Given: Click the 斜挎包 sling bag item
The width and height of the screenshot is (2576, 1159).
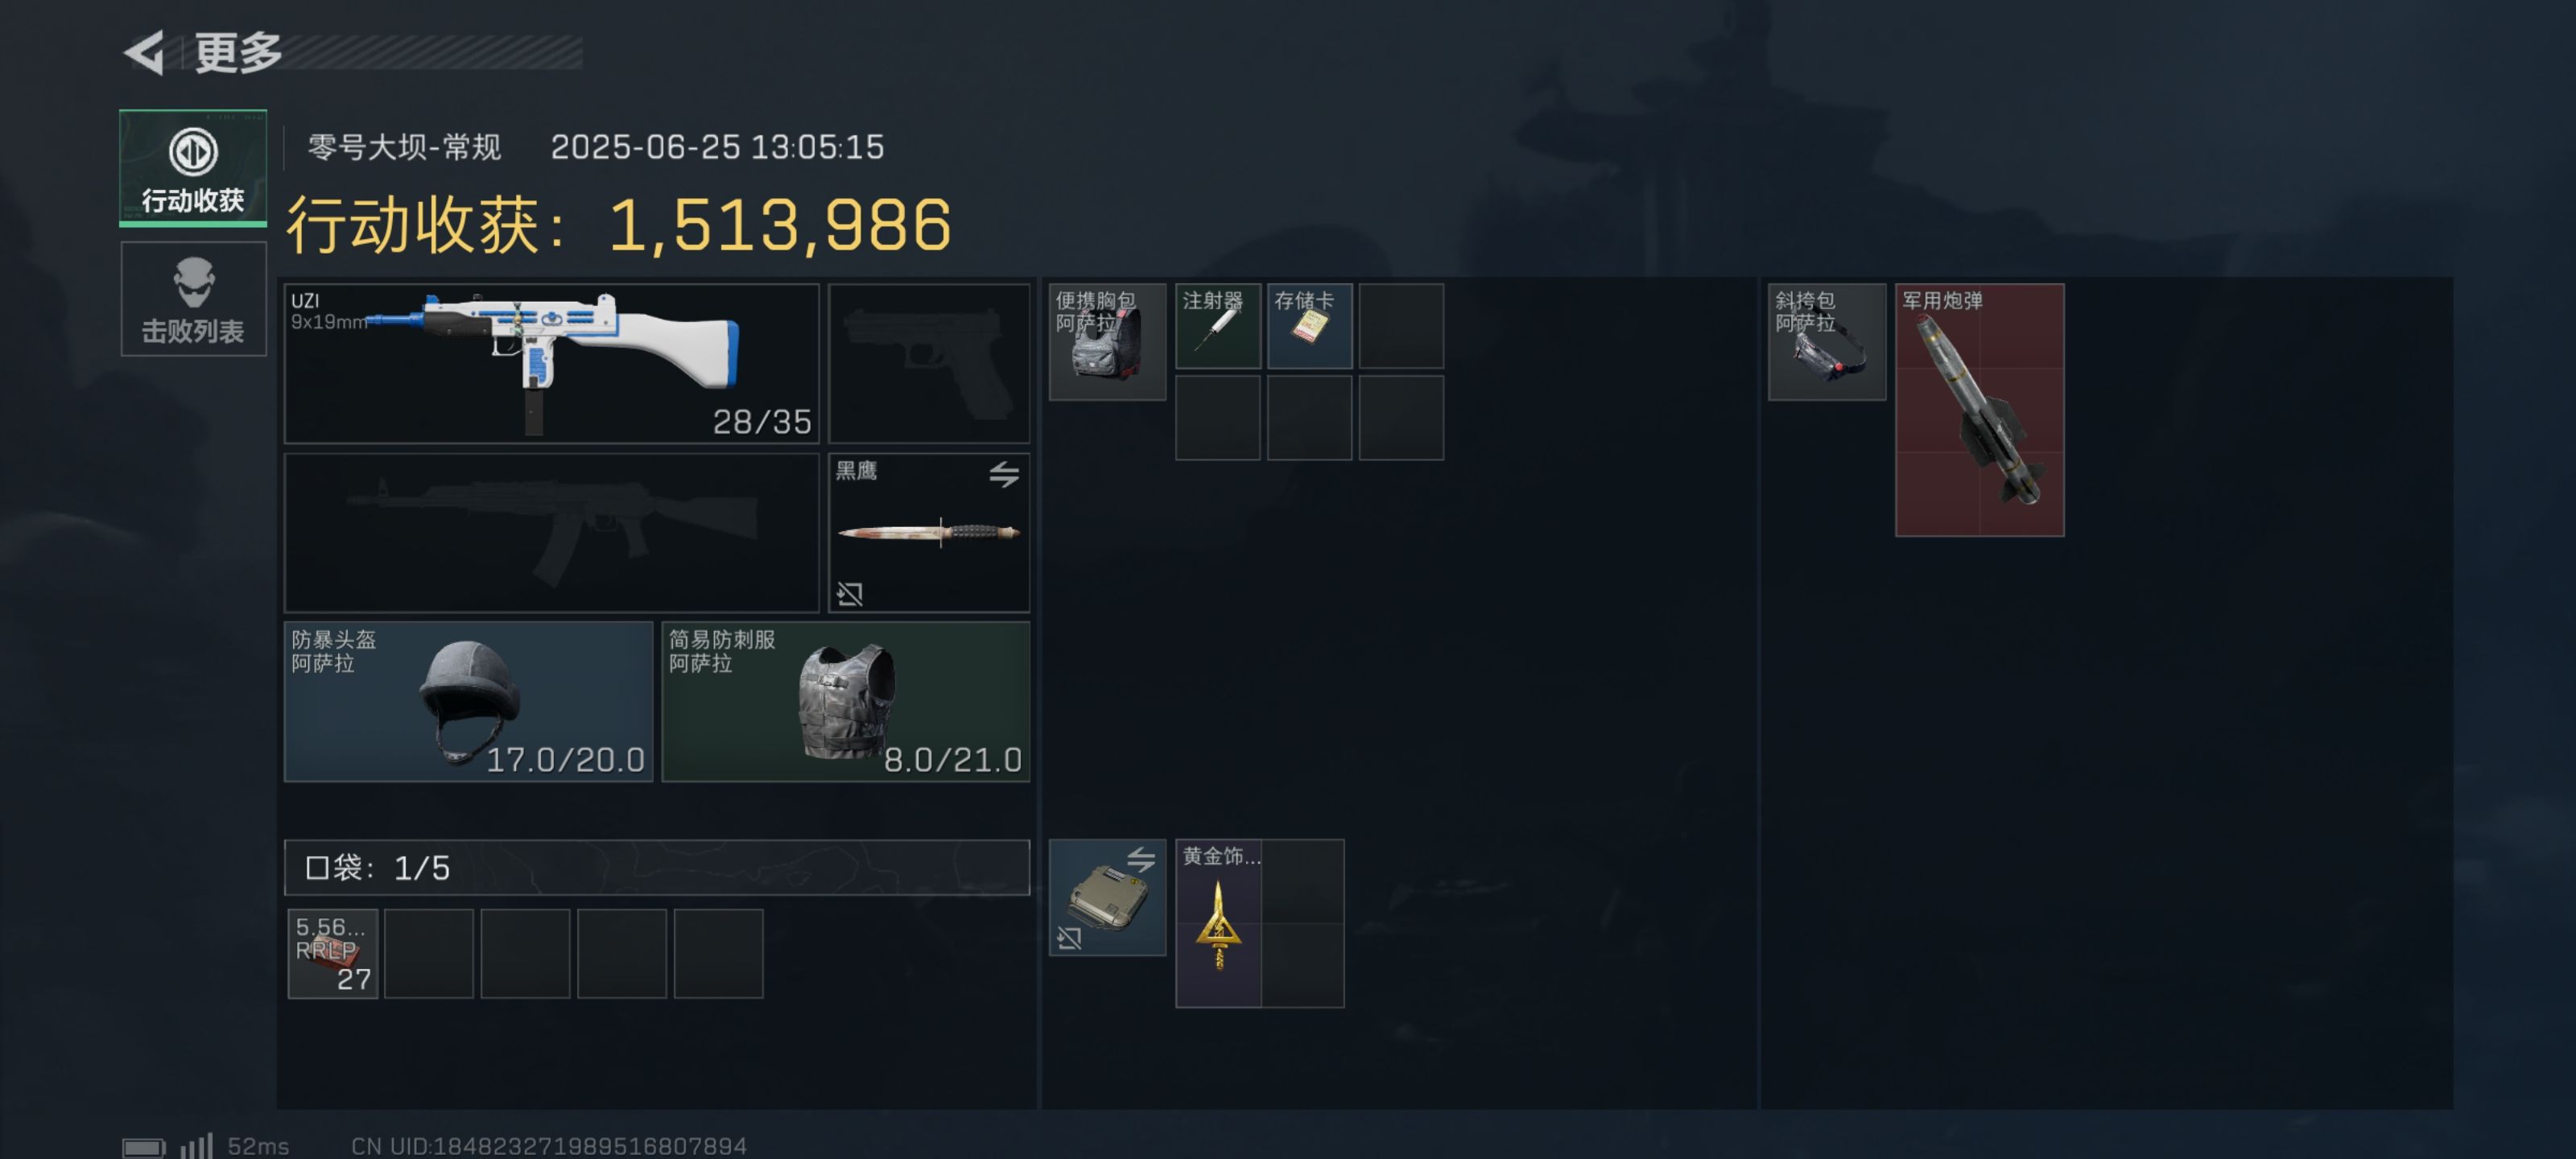Looking at the screenshot, I should pos(1827,342).
